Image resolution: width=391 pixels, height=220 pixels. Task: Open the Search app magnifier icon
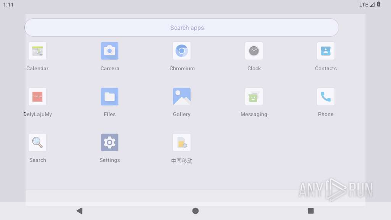[37, 142]
